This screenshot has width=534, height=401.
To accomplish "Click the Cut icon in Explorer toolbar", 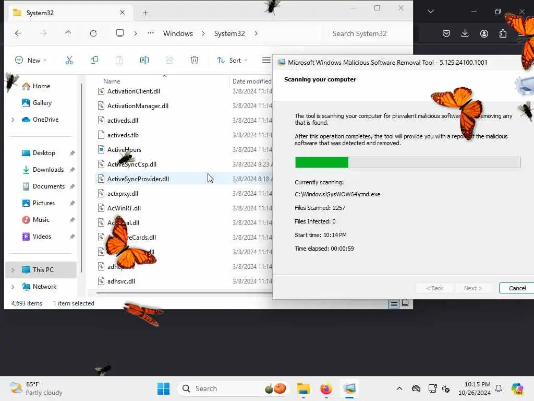I will pyautogui.click(x=69, y=61).
